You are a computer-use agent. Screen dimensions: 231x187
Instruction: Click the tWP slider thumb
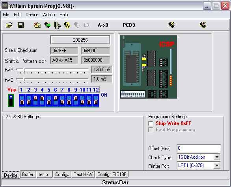pyautogui.click(x=24, y=70)
